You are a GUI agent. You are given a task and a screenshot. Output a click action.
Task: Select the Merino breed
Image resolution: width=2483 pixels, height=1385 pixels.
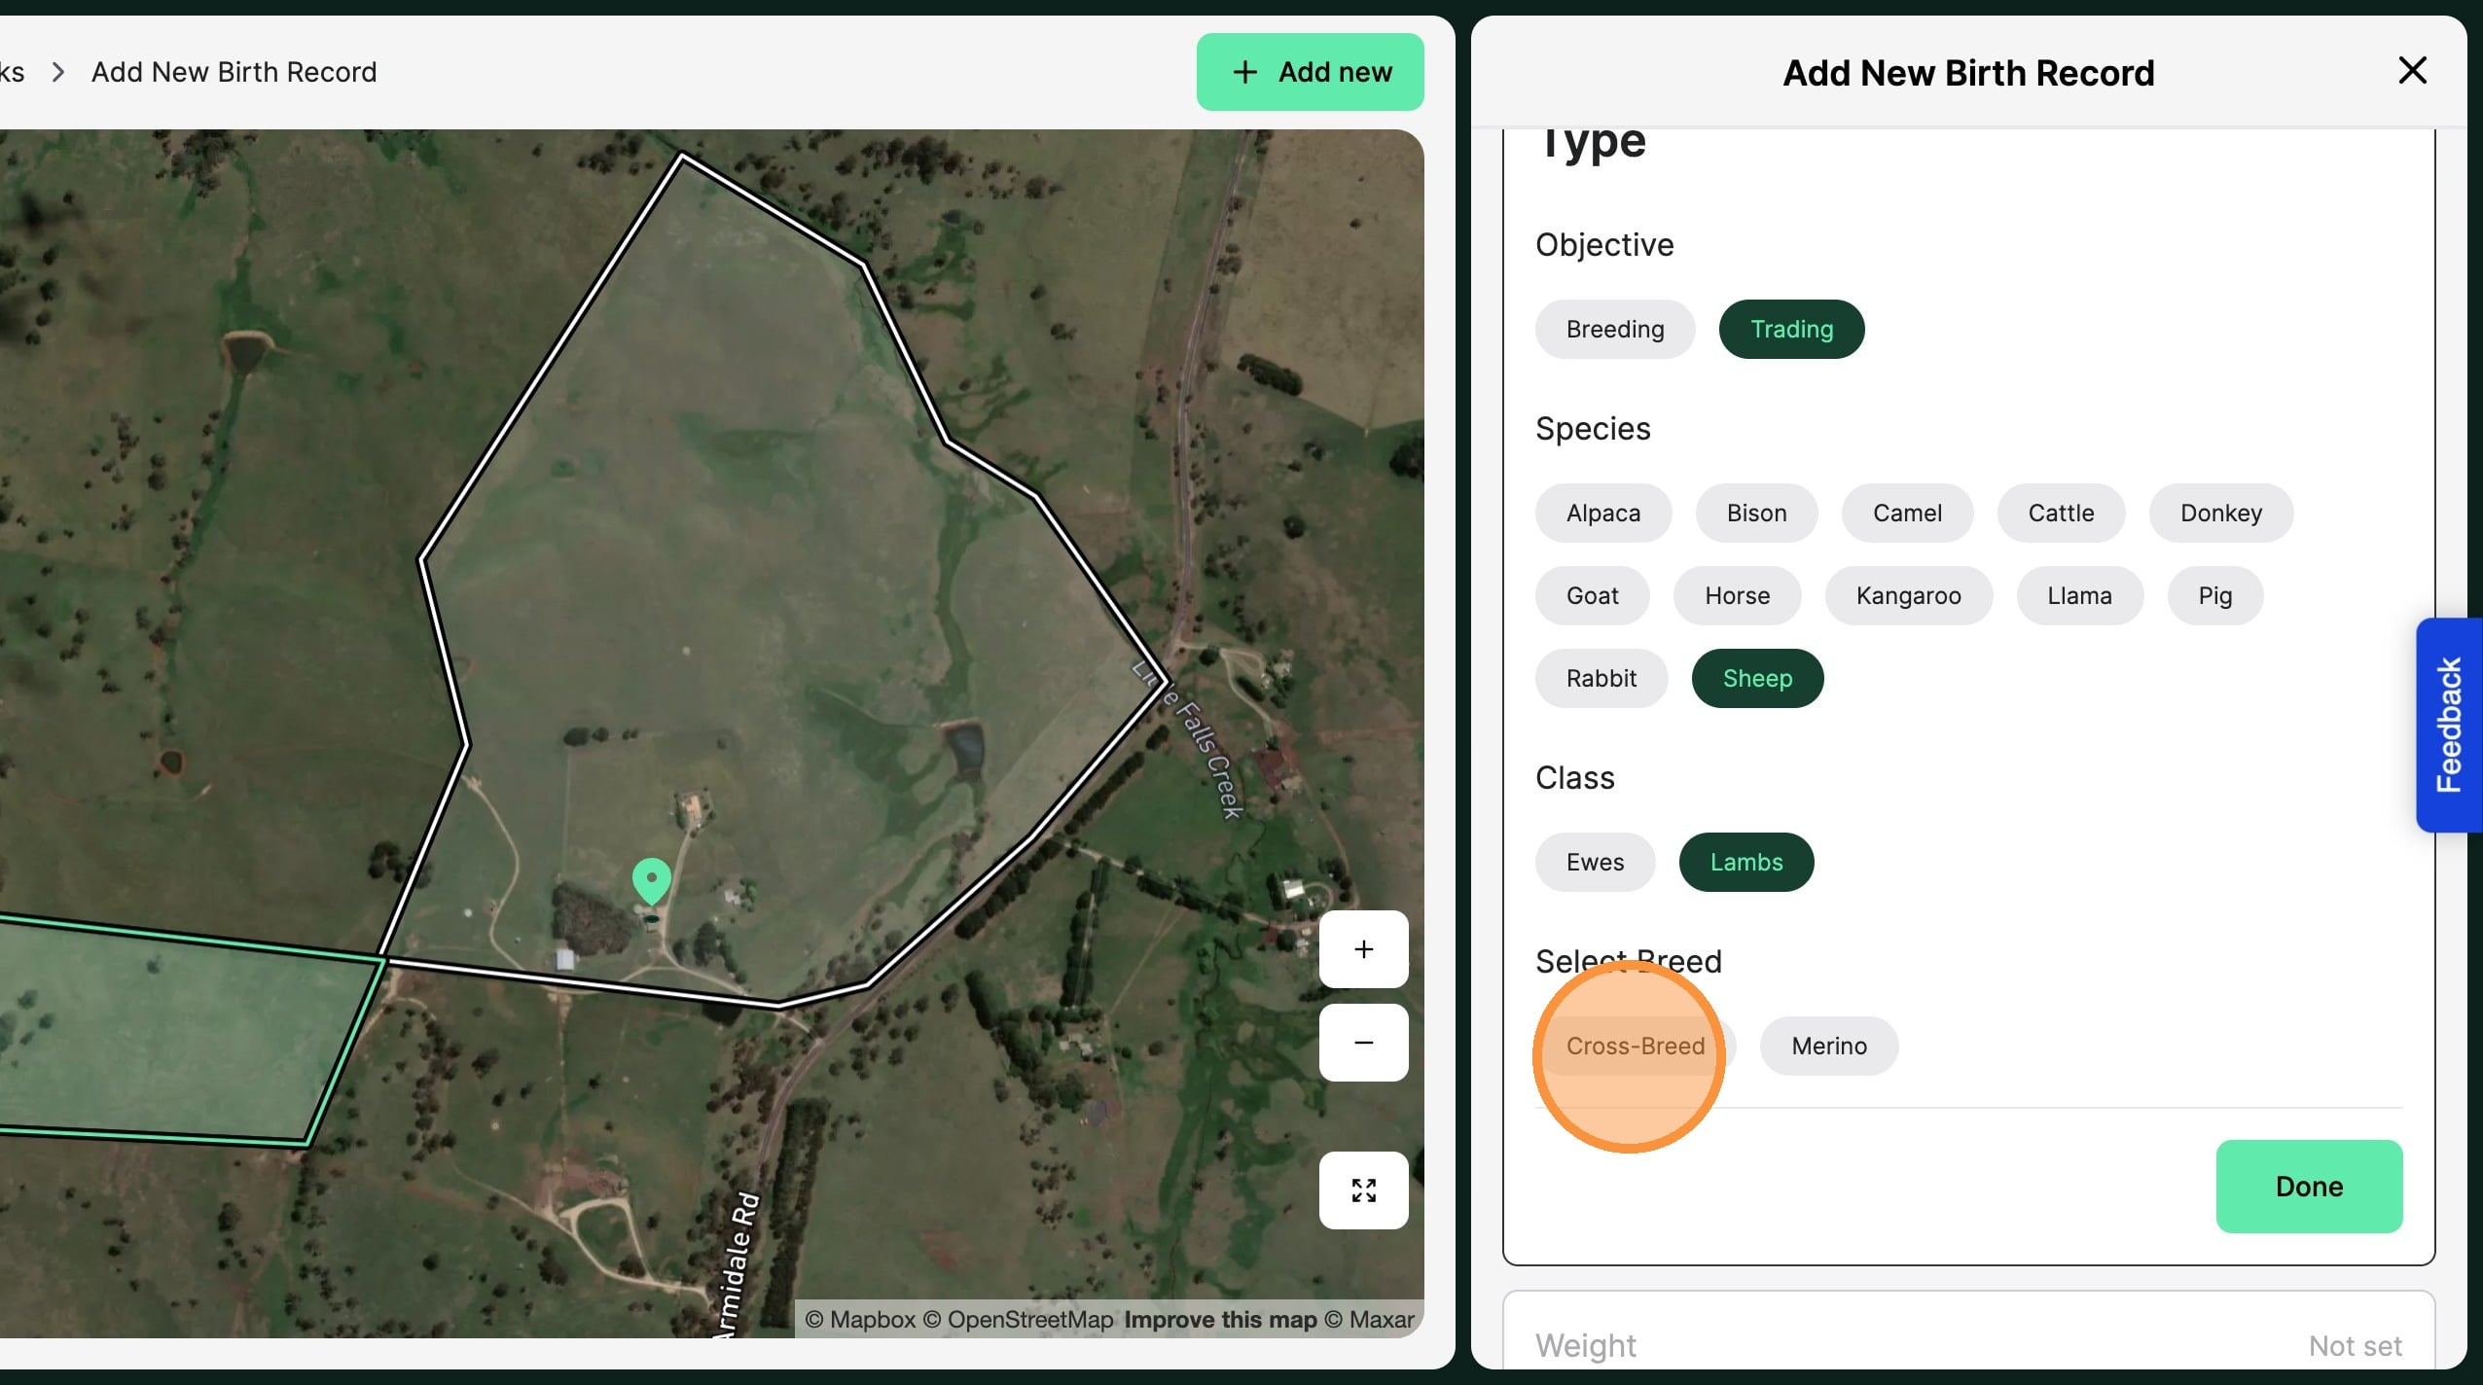pos(1828,1047)
